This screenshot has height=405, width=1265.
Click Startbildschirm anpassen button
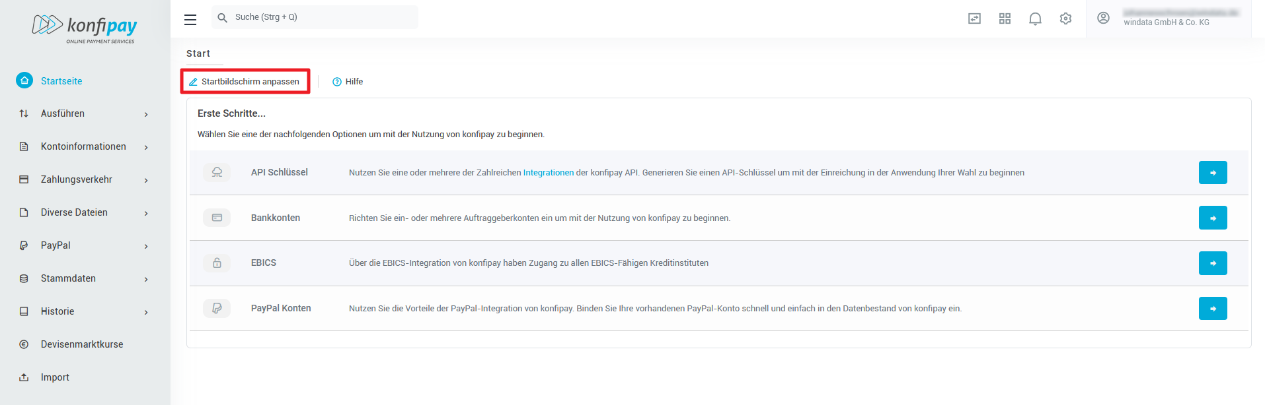tap(245, 82)
